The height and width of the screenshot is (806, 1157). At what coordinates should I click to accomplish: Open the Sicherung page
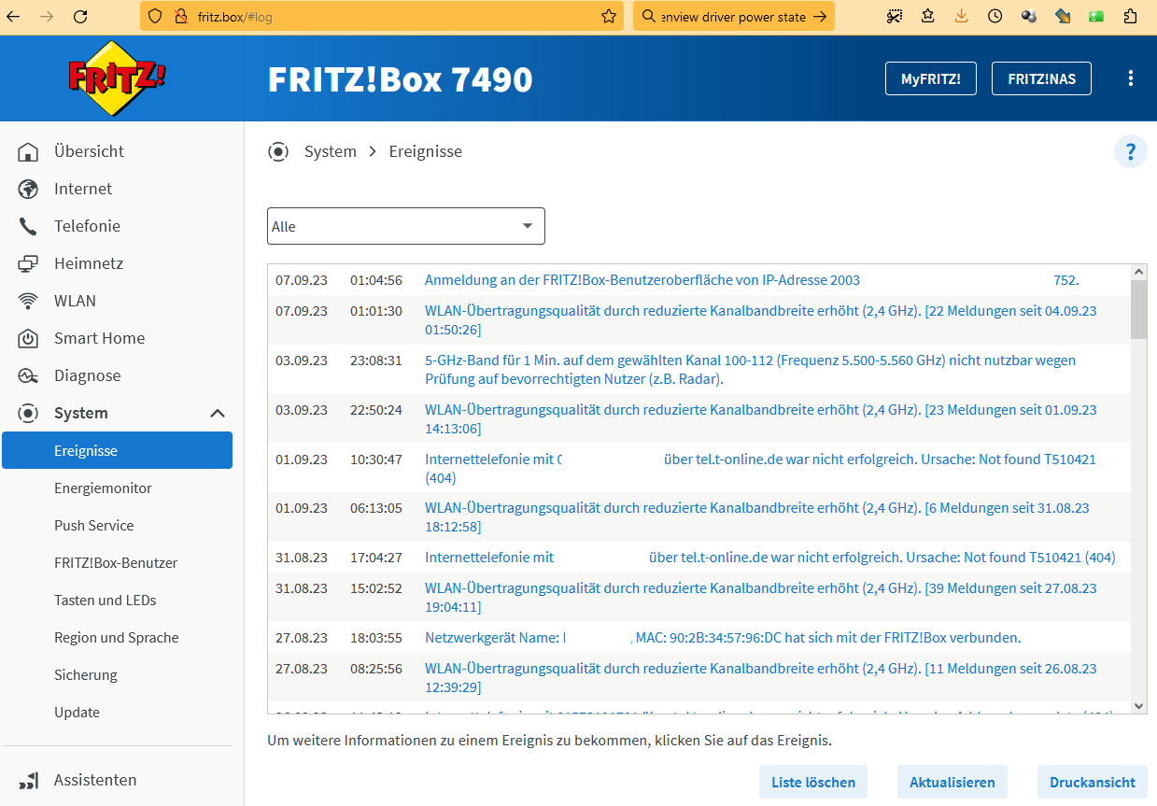pyautogui.click(x=86, y=674)
